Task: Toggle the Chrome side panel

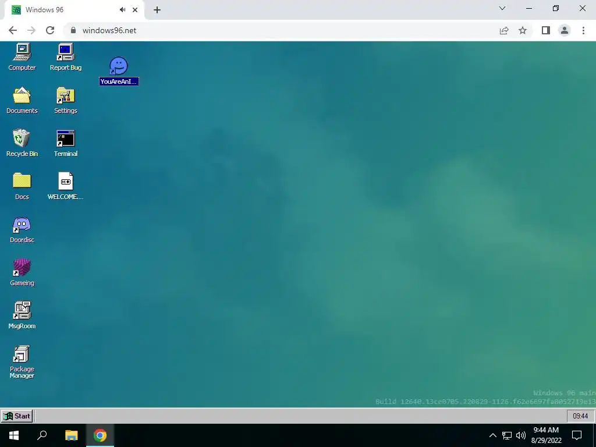Action: click(546, 30)
